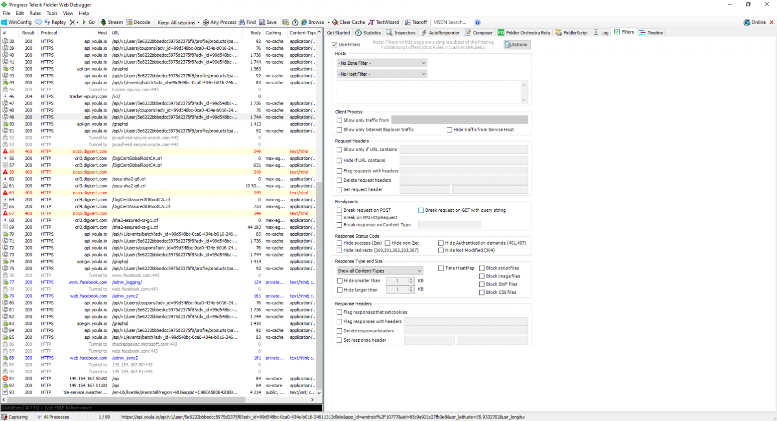
Task: Click the Online network status icon
Action: pos(755,22)
